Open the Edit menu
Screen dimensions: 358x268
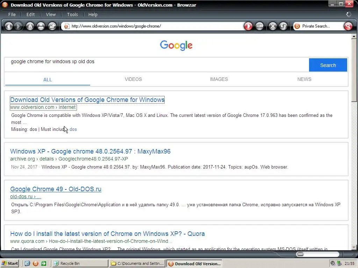point(31,14)
